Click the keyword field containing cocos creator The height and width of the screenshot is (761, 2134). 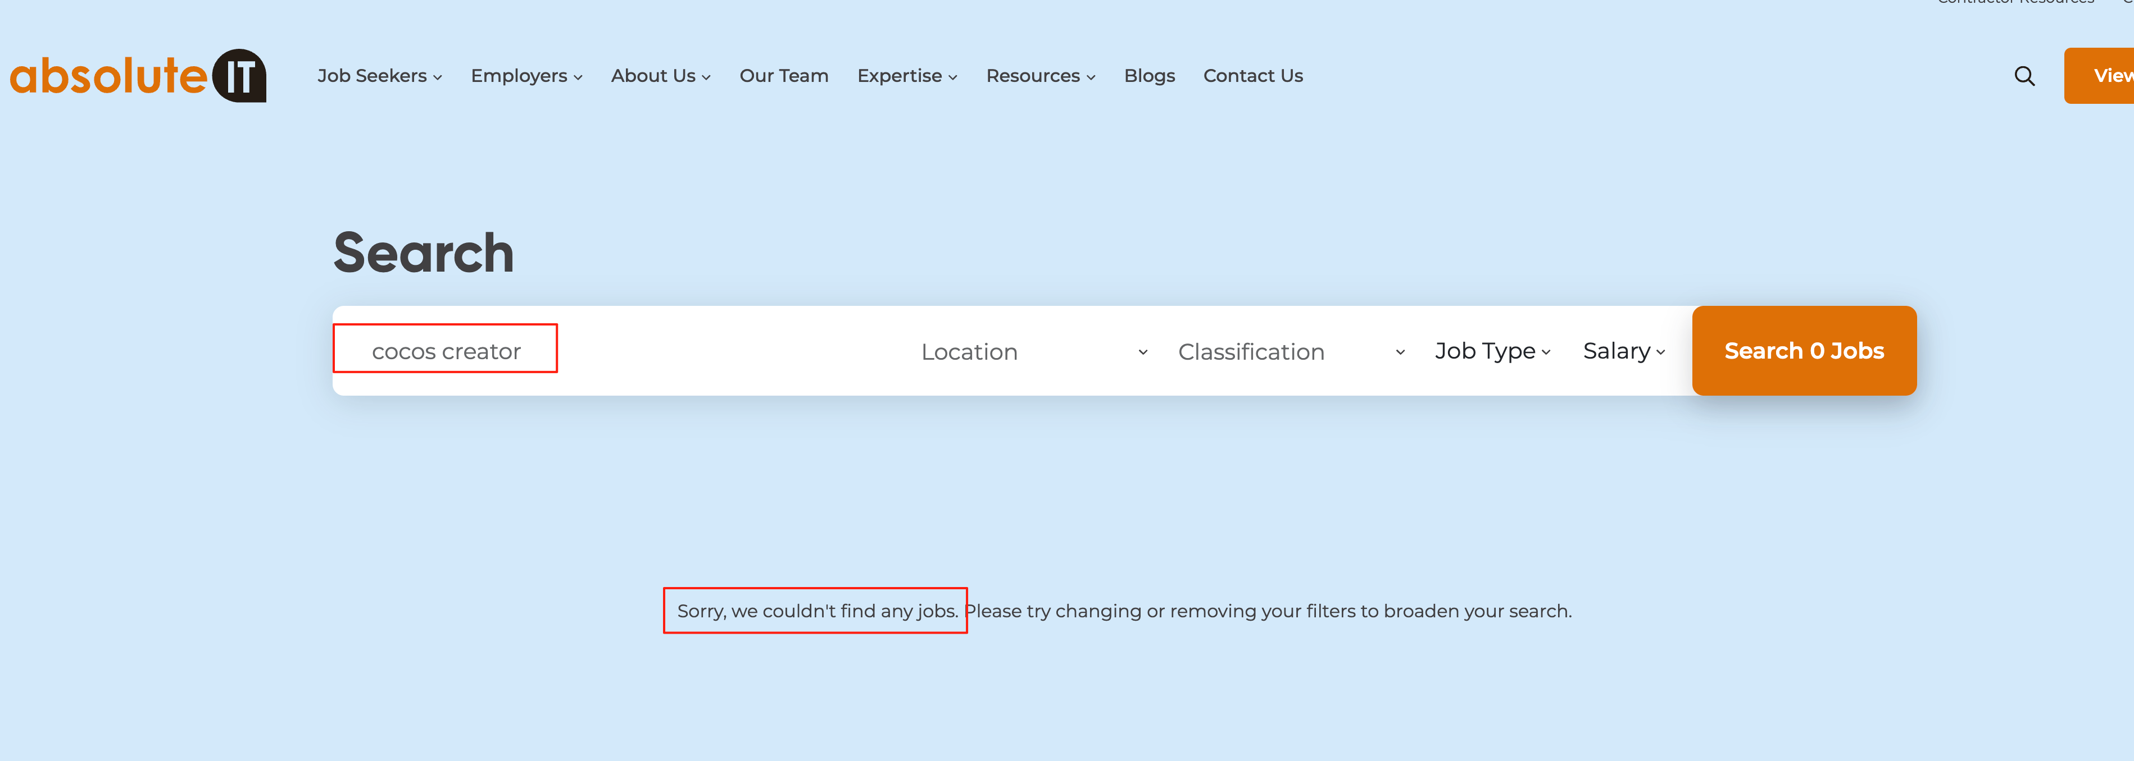point(447,351)
